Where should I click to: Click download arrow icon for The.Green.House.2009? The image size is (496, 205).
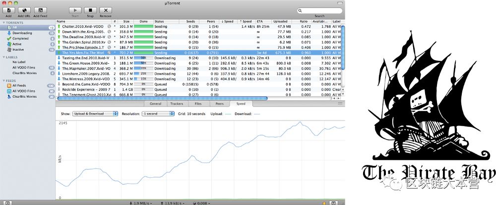(59, 63)
